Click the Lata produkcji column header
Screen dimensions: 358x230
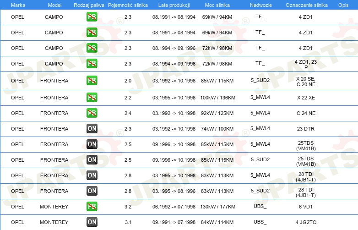(174, 5)
